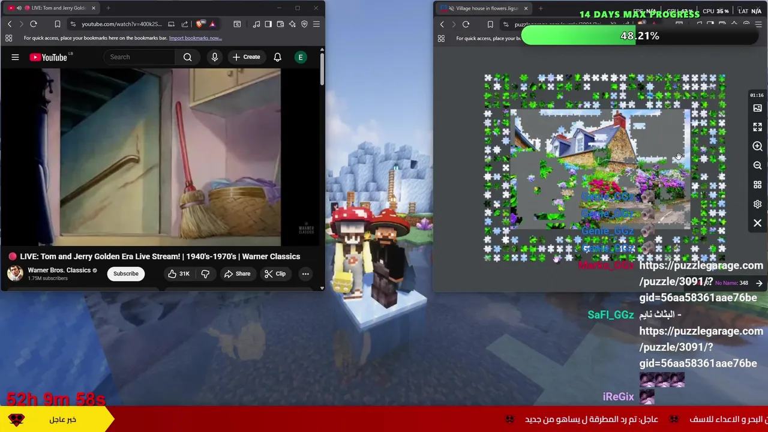Image resolution: width=768 pixels, height=432 pixels.
Task: Zoom out of the jigsaw puzzle
Action: 757,166
